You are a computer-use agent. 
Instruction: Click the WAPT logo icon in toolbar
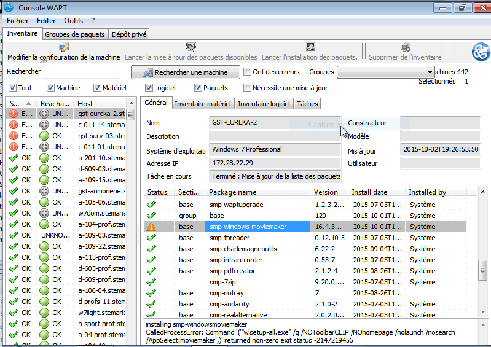tap(481, 52)
